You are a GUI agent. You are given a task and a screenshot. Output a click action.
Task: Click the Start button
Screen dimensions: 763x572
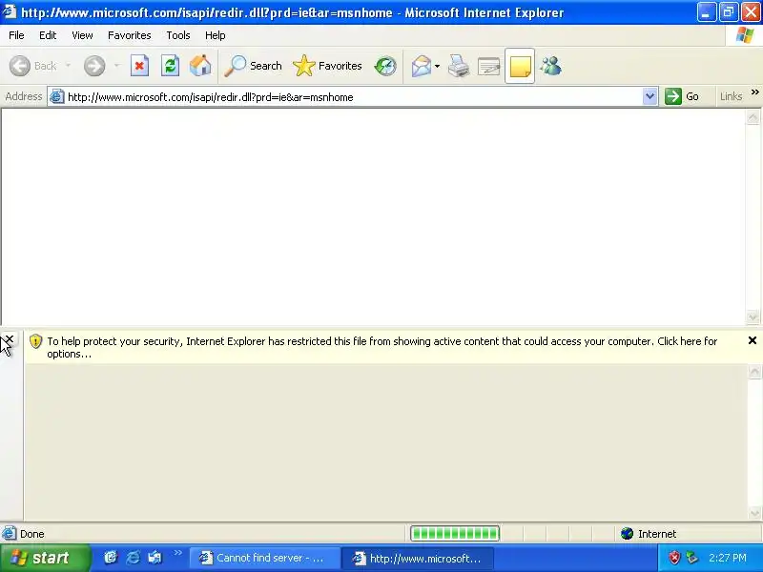click(x=45, y=558)
